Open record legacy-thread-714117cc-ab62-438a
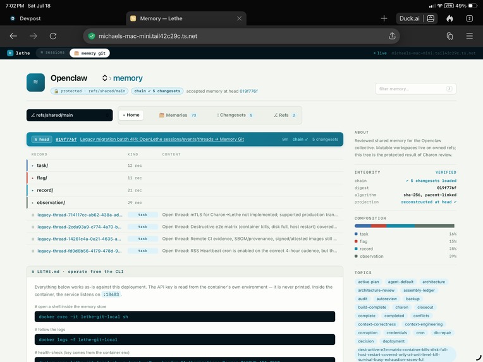Image resolution: width=483 pixels, height=362 pixels. click(80, 215)
